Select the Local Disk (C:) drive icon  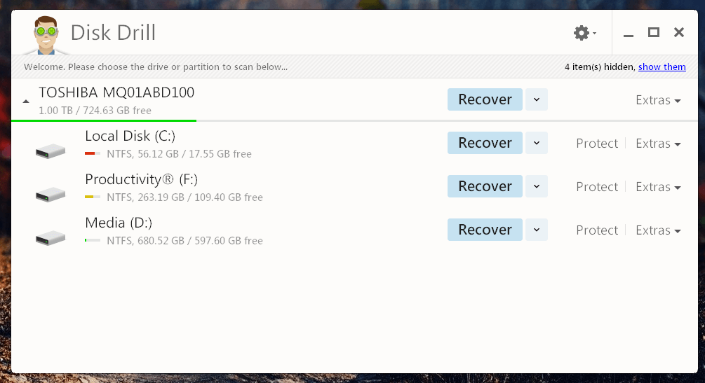point(51,151)
